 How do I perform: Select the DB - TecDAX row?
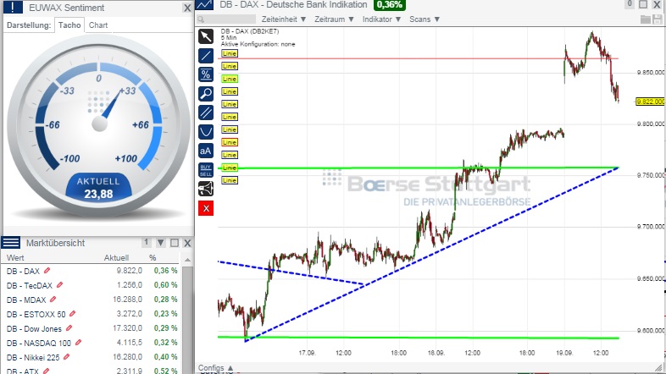point(92,285)
